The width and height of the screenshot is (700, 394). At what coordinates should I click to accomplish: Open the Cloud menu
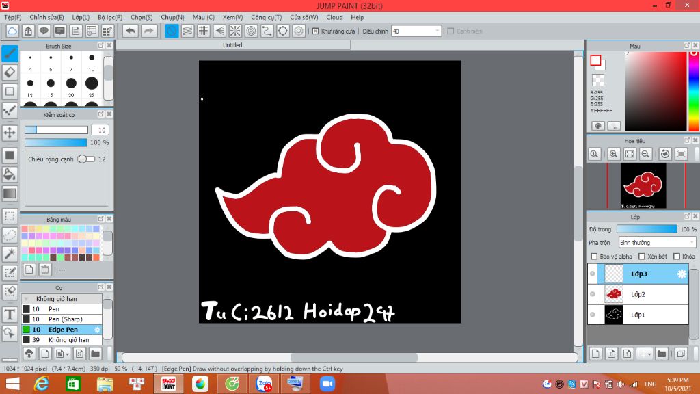click(x=334, y=17)
